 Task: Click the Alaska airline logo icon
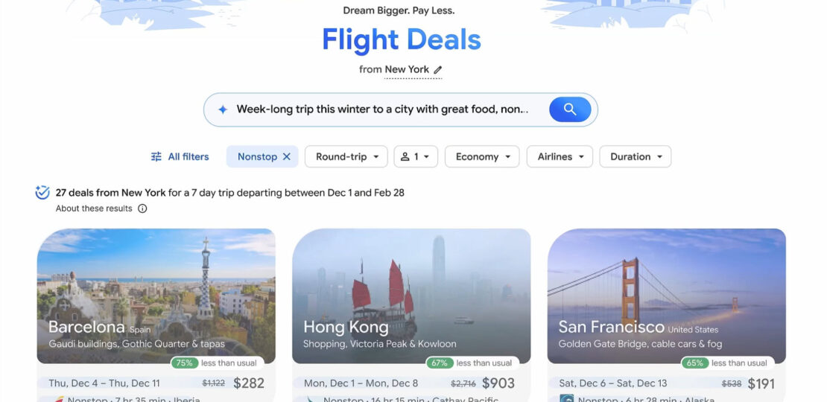point(566,399)
